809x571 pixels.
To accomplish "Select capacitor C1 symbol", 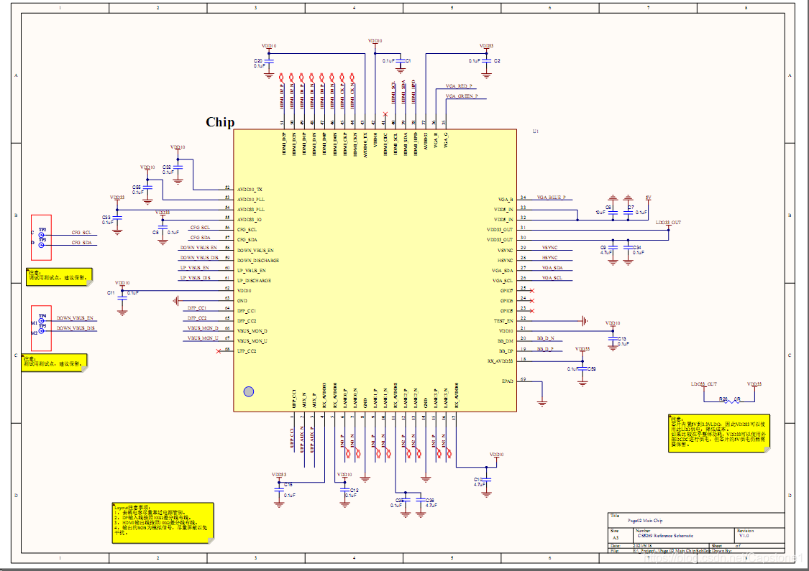I will click(401, 61).
